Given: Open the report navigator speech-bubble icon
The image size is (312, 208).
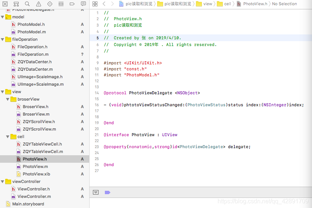Looking at the screenshot, I should click(x=83, y=4).
